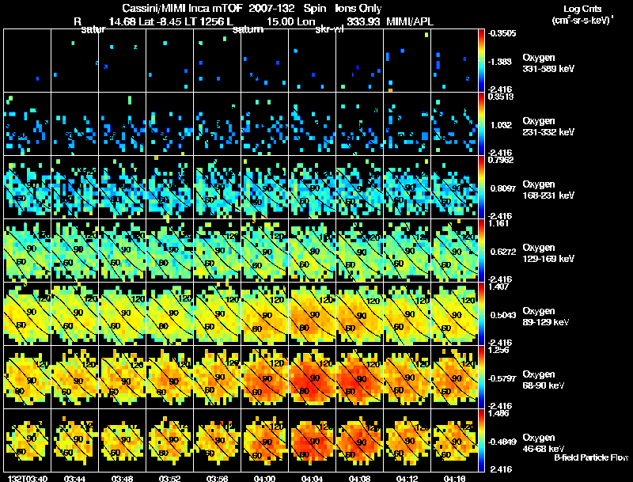Viewport: 633px width, 482px height.
Task: Open the 89-129 keV oxygen panel at 04:04
Action: pos(312,313)
